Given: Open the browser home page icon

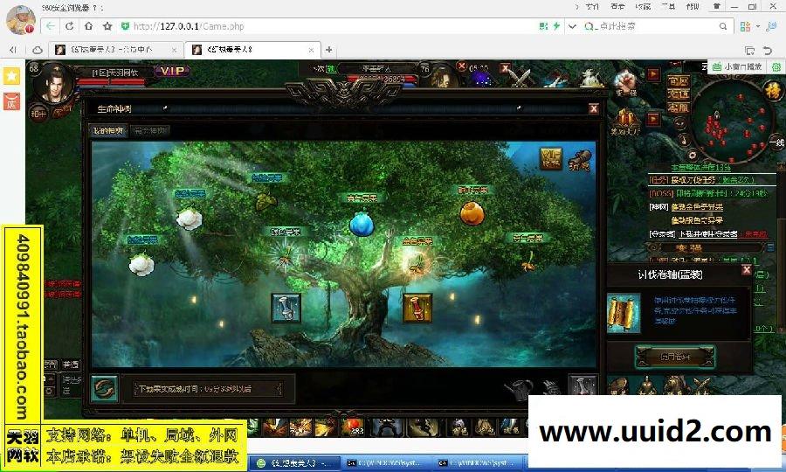Looking at the screenshot, I should 88,26.
